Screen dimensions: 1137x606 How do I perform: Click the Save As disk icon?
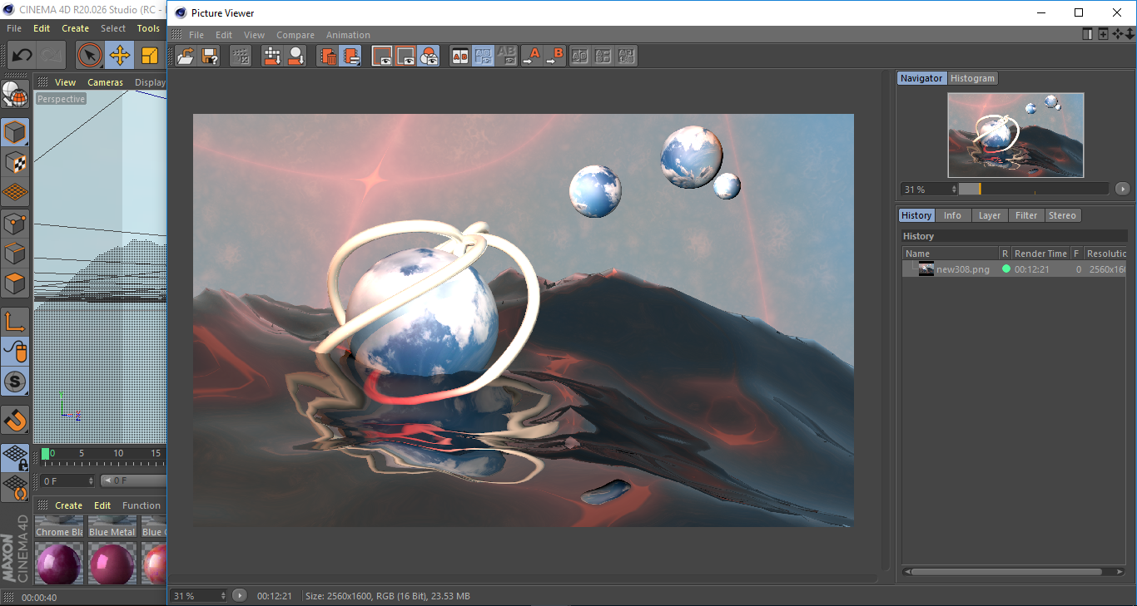click(211, 56)
